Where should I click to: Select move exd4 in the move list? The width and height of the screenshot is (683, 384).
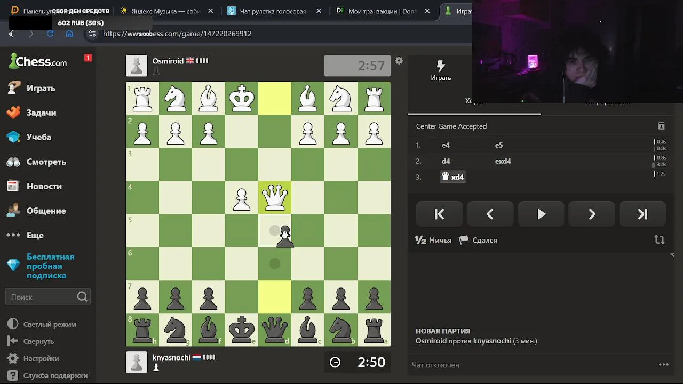(x=503, y=161)
